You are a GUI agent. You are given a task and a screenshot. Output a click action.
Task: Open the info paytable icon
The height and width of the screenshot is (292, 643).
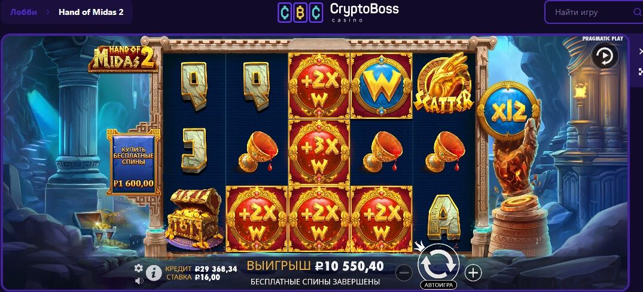click(154, 273)
